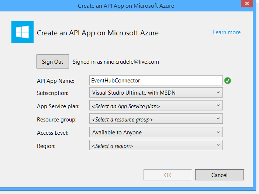Click the Windows Azure logo icon
The height and width of the screenshot is (194, 259).
coord(23,32)
